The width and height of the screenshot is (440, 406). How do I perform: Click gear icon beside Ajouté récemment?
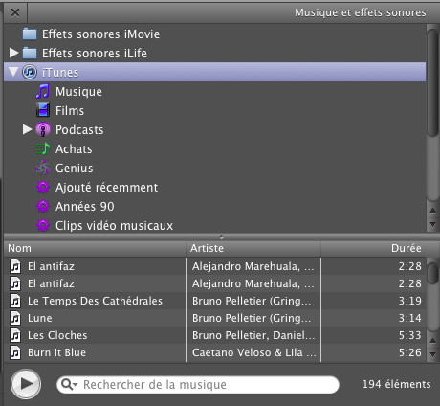coord(43,187)
